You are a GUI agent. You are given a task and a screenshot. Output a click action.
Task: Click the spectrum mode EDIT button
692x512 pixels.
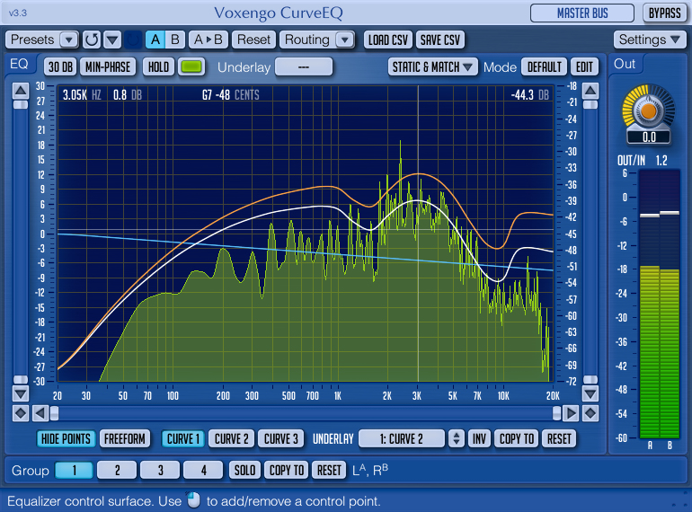point(584,67)
